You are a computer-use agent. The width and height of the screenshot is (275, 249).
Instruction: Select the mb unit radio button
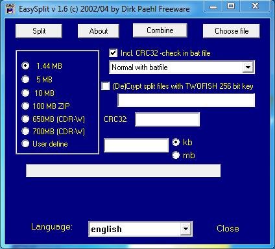click(x=176, y=155)
